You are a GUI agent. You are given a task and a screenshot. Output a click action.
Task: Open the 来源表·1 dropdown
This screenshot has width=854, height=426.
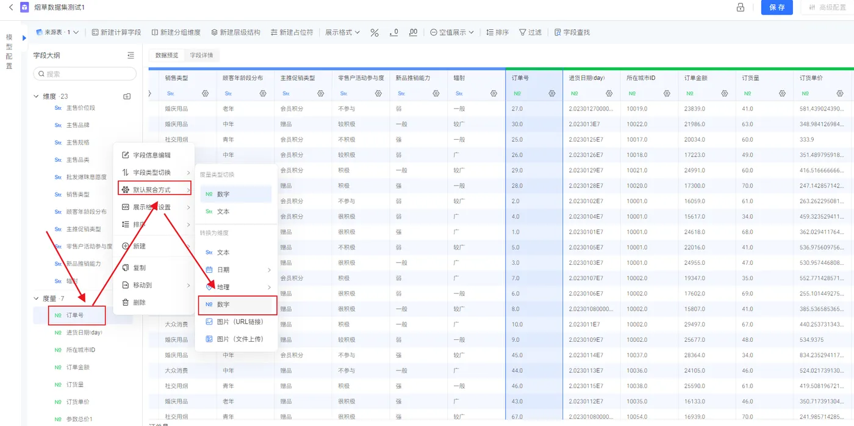(x=57, y=32)
